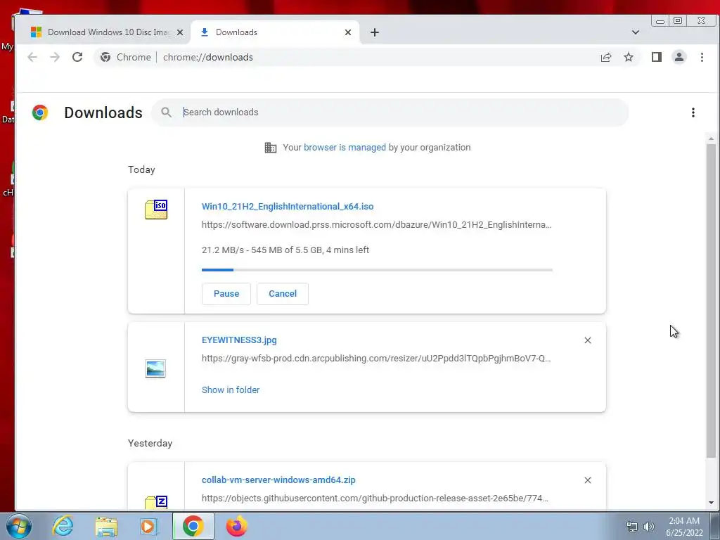Click the scrollbar up arrow
Screen dimensions: 720x540
(x=711, y=139)
